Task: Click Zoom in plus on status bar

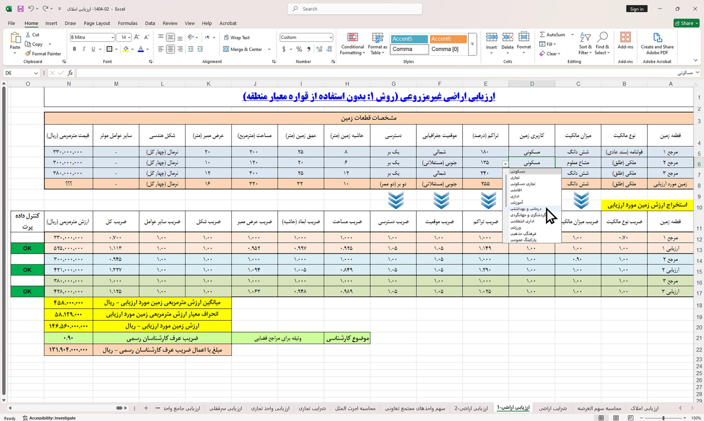Action: (x=685, y=418)
